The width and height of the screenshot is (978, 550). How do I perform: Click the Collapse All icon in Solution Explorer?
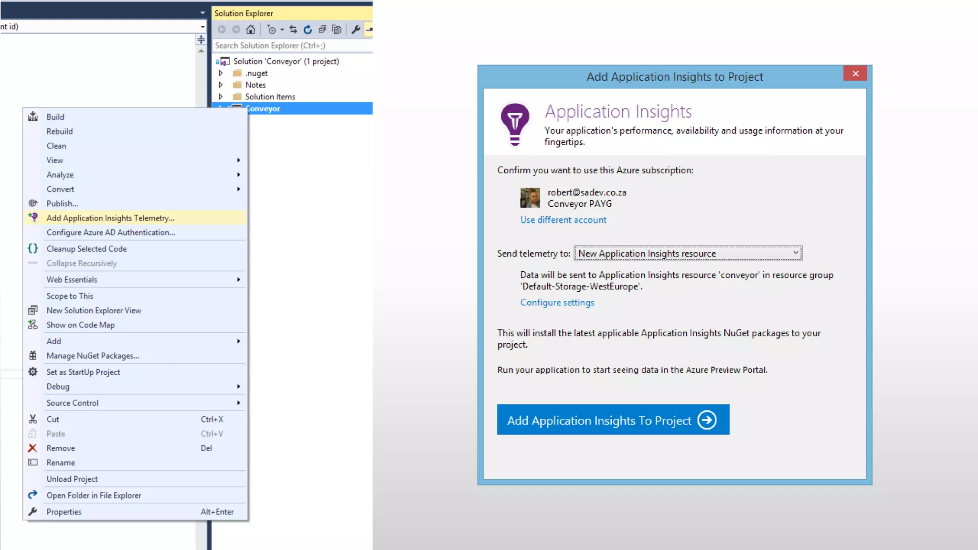(x=322, y=30)
